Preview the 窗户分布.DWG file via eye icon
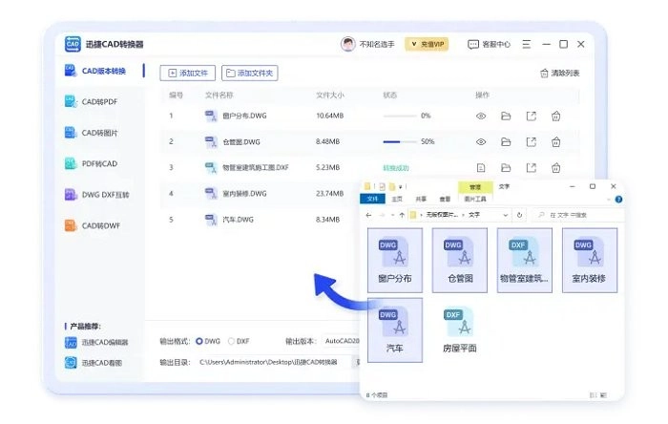 481,117
